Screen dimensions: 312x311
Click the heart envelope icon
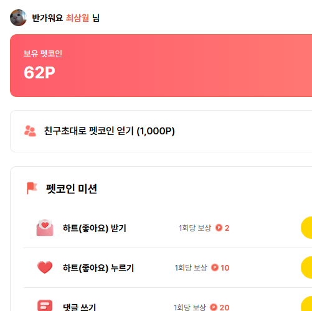[45, 228]
